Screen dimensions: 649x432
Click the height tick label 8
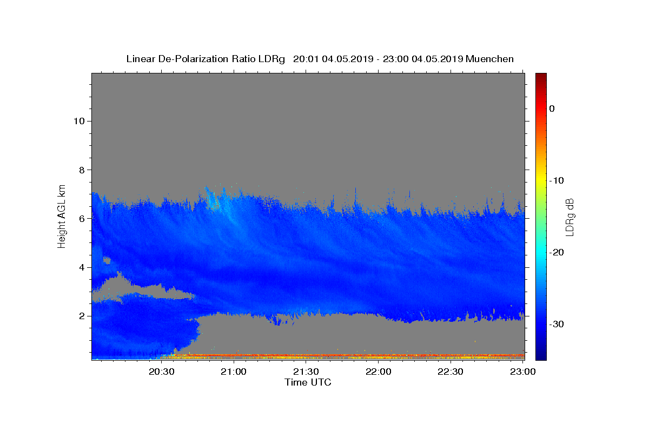(x=81, y=170)
